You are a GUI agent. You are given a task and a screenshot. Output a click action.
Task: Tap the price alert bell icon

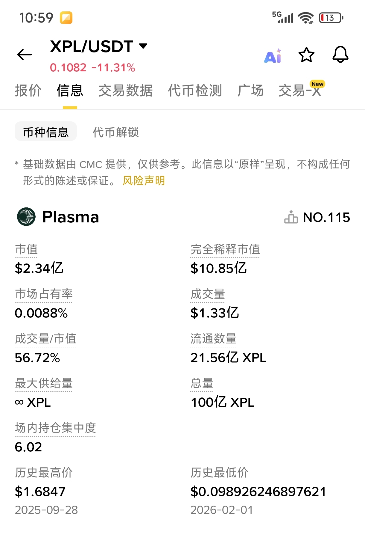(x=340, y=55)
